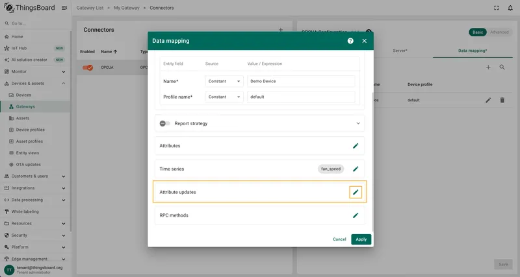Expand the Platform sidebar group

point(63,247)
